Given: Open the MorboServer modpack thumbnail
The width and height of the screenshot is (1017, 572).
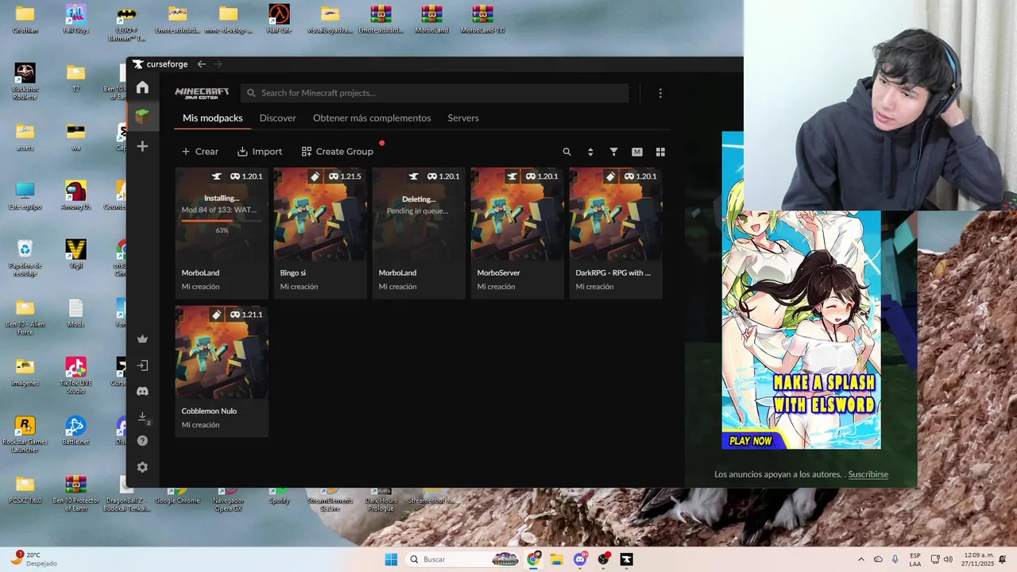Looking at the screenshot, I should pos(517,214).
